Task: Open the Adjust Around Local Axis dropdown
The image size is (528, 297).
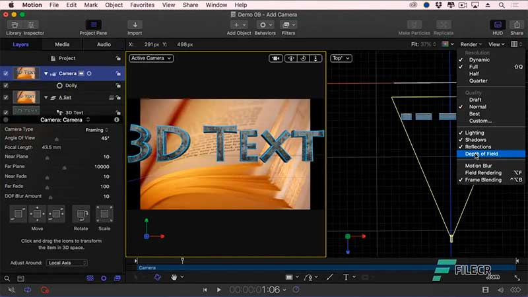Action: [x=66, y=263]
